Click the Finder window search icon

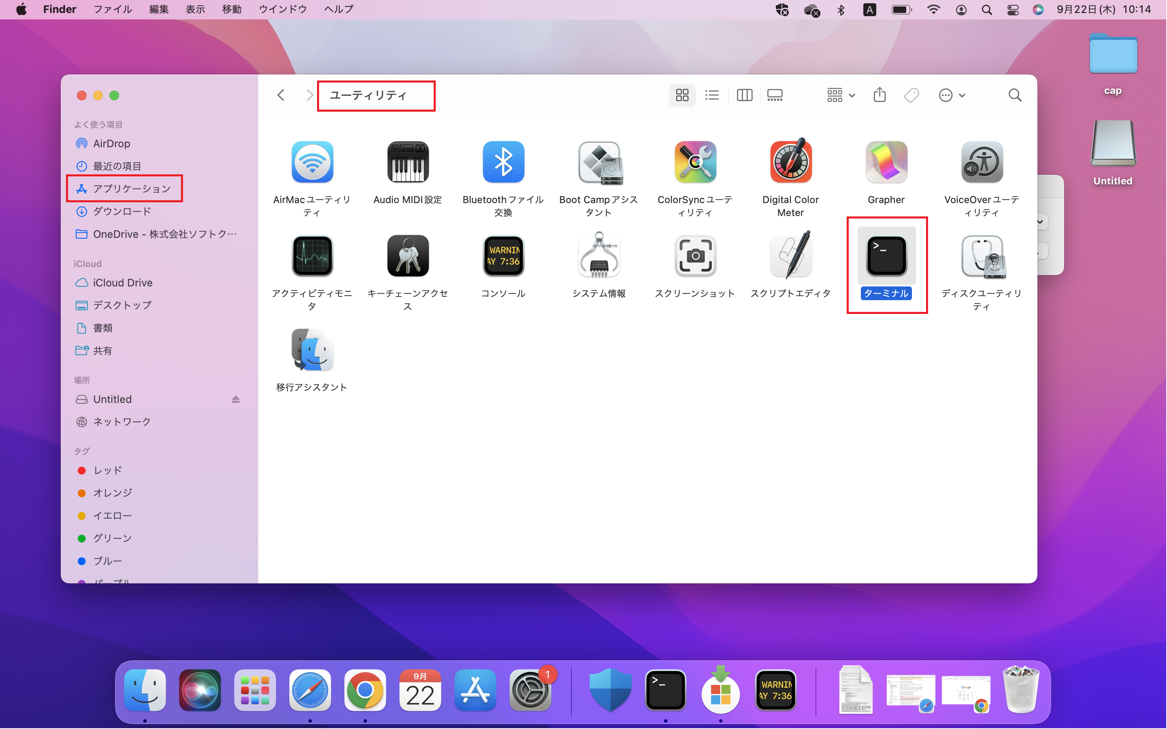(x=1014, y=95)
